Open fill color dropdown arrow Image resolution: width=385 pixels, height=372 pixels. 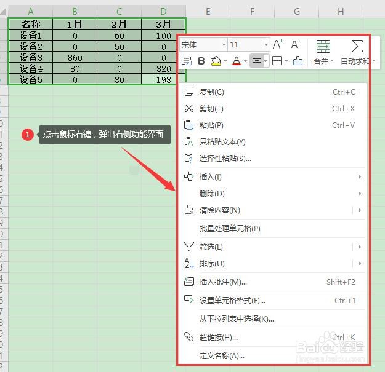225,61
